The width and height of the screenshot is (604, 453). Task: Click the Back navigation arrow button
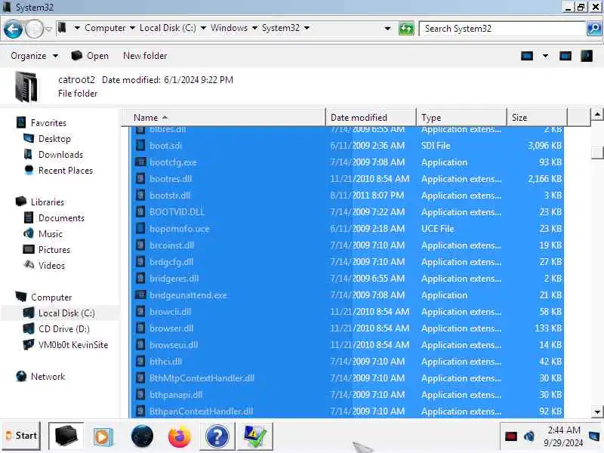point(13,29)
